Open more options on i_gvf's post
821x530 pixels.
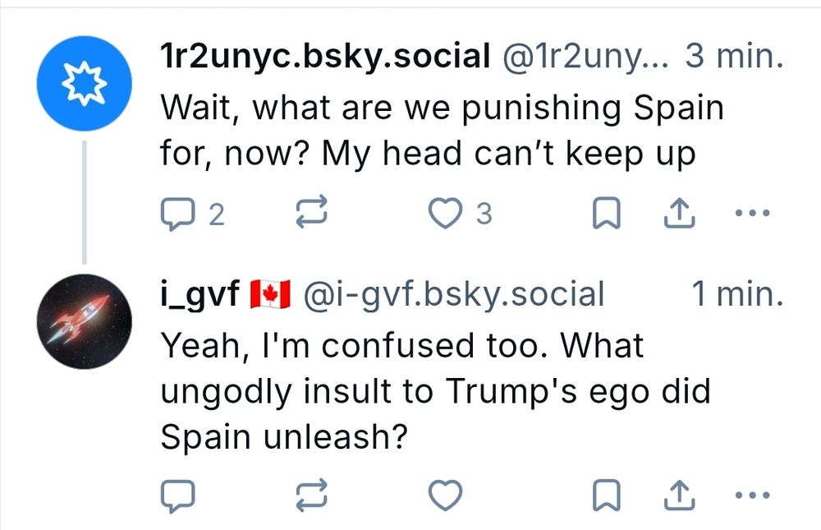(x=752, y=495)
